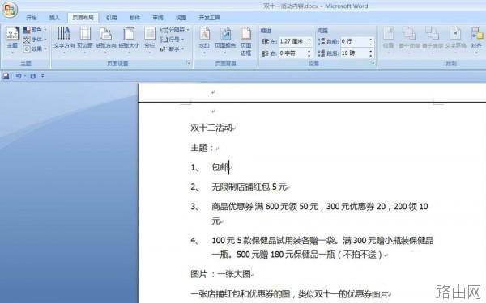Click the line 主题：
This screenshot has height=303, width=486.
tap(202, 148)
